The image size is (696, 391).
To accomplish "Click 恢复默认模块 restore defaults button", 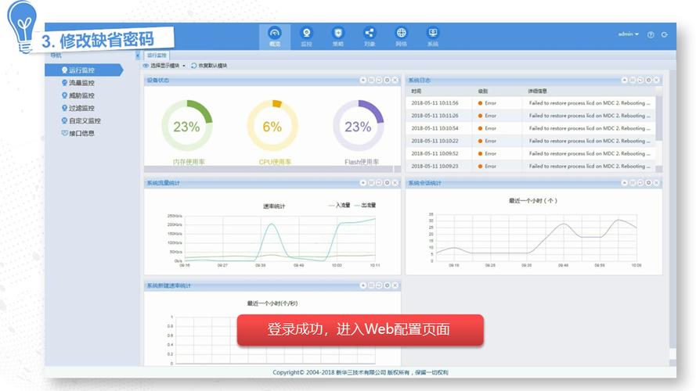I will pyautogui.click(x=209, y=66).
